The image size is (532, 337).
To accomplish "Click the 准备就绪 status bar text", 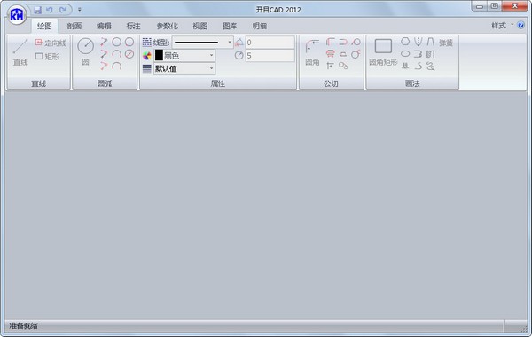I will coord(23,326).
